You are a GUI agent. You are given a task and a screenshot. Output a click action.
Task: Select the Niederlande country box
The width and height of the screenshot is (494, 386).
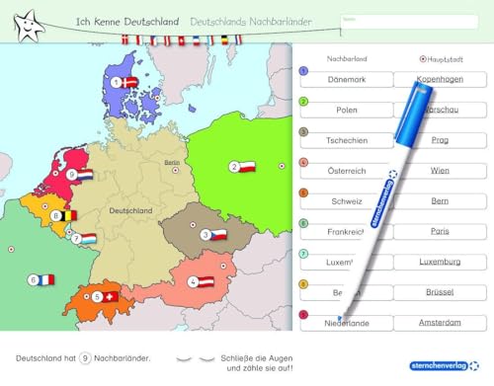tap(347, 323)
